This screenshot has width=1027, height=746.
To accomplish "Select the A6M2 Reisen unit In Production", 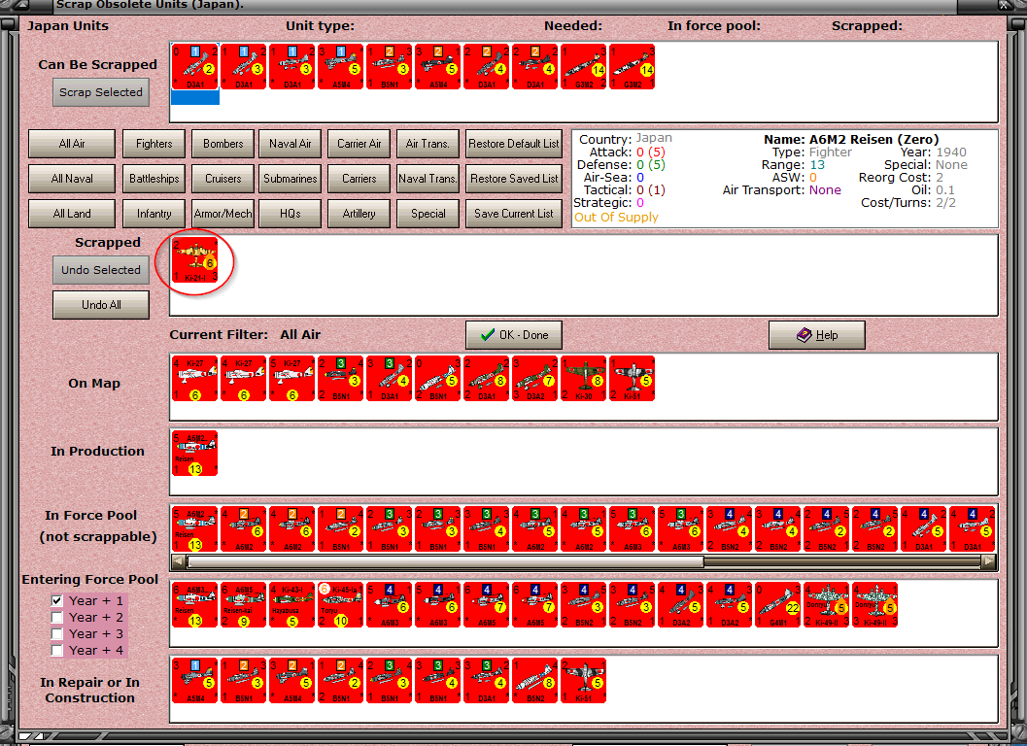I will tap(195, 454).
